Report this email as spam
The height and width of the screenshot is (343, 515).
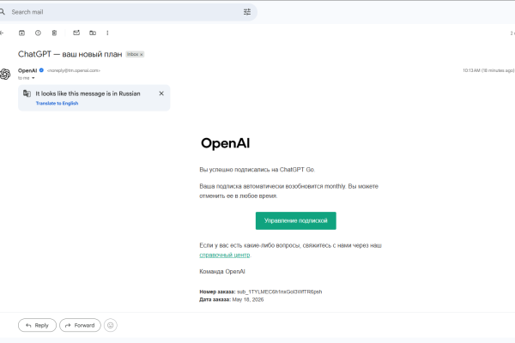[38, 33]
